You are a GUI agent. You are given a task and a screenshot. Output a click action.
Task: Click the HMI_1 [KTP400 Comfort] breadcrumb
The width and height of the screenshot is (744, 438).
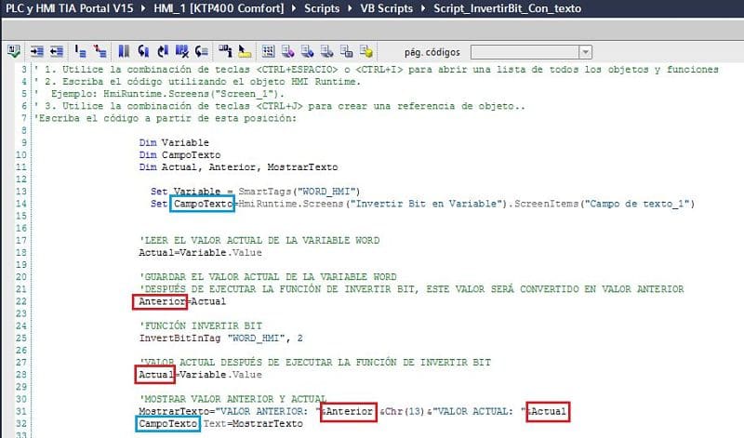(219, 8)
